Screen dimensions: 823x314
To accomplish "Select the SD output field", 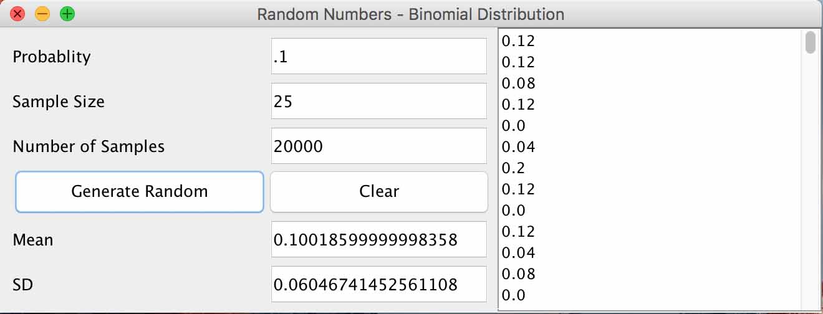I will click(379, 284).
